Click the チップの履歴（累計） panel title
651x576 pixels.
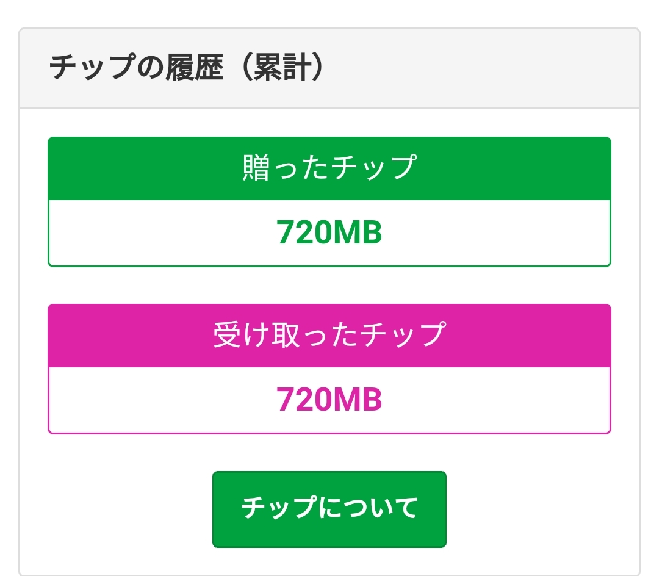[x=185, y=68]
